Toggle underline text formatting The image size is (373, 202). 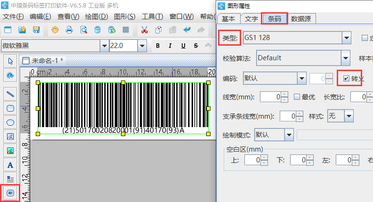pyautogui.click(x=182, y=46)
